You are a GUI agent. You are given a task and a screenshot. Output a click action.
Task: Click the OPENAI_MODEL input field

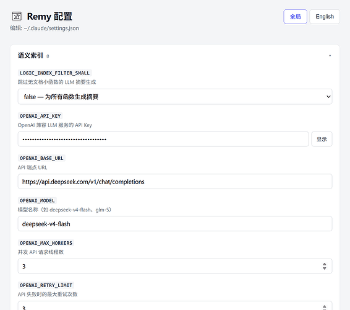175,224
